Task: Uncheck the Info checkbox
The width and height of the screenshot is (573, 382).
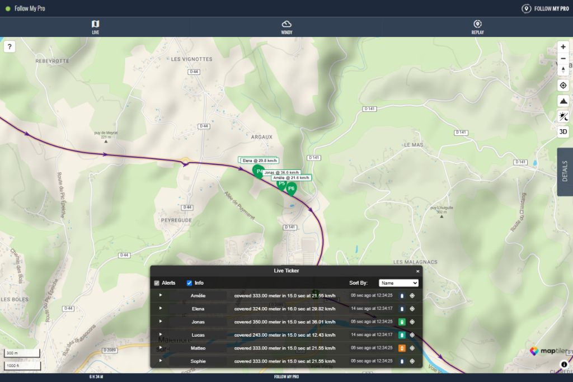Action: coord(189,283)
